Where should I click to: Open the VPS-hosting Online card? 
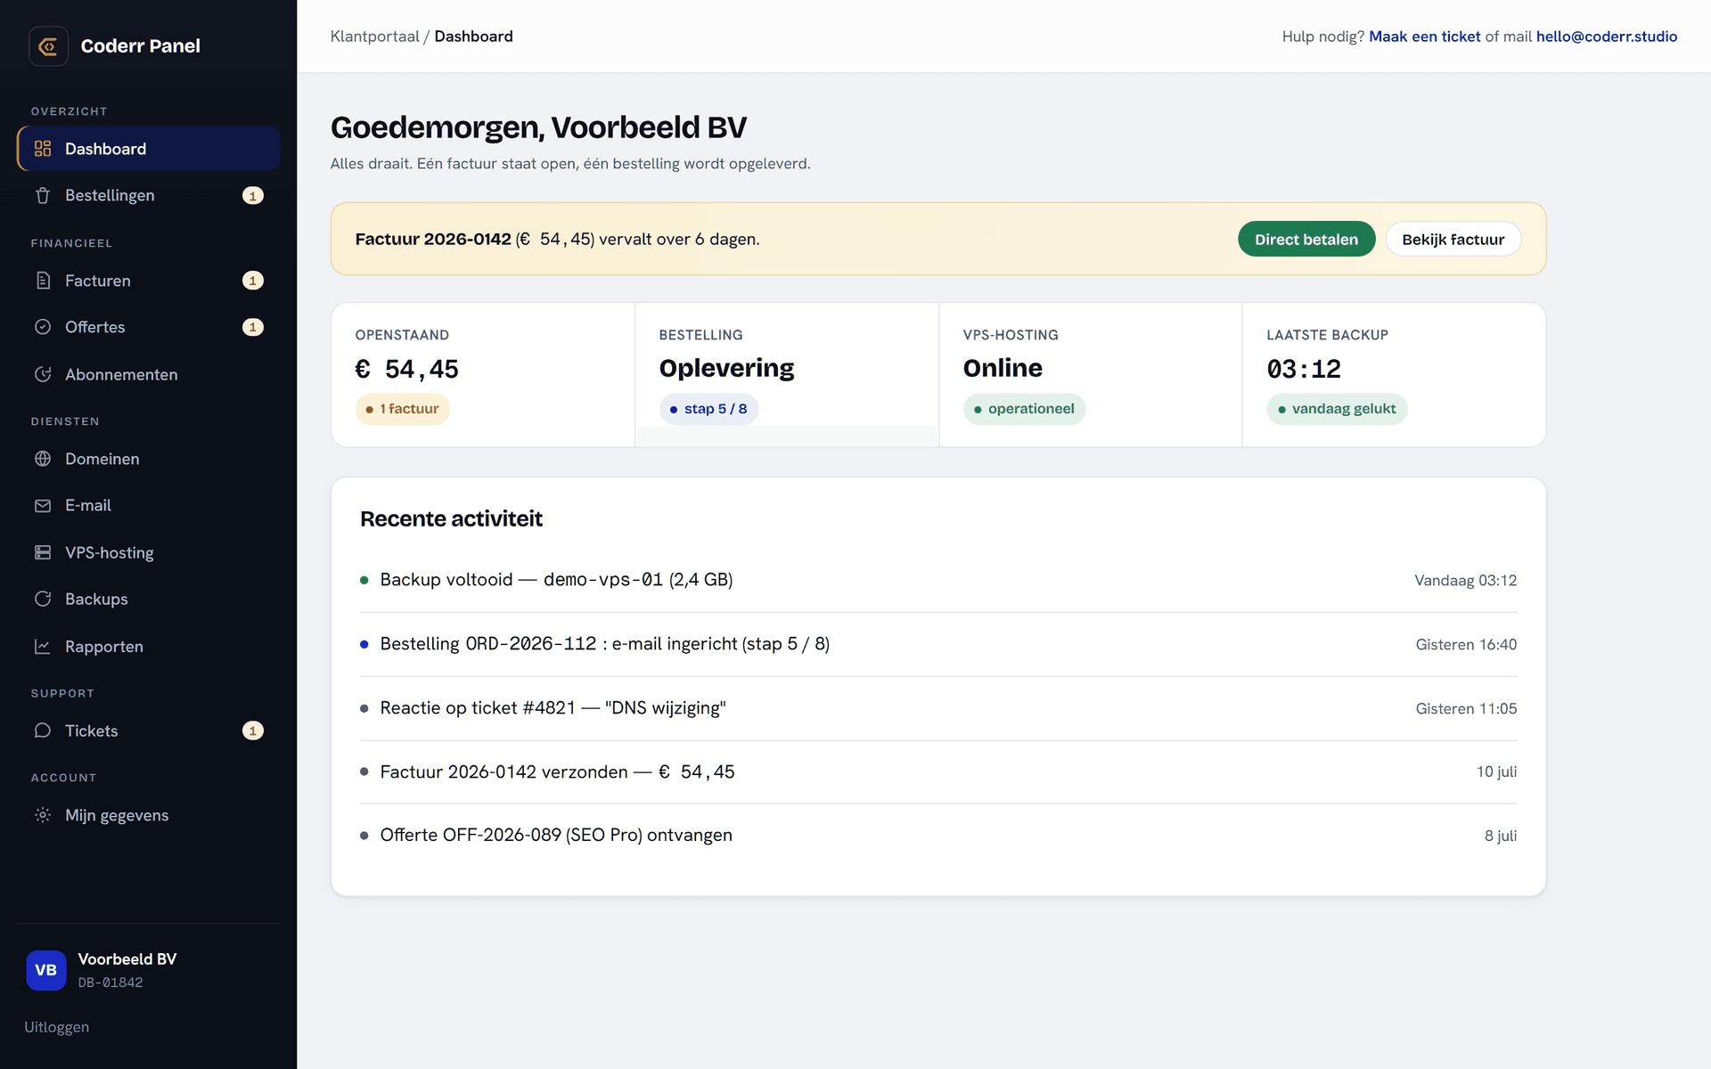pyautogui.click(x=1091, y=374)
